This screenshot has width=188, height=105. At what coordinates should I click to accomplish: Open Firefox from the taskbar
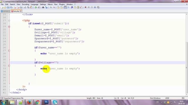pos(29,102)
